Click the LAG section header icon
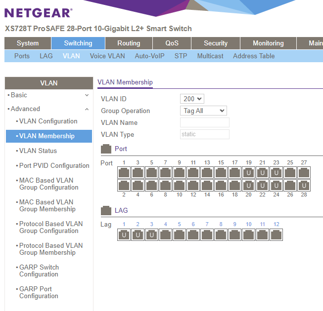The height and width of the screenshot is (311, 323). (106, 211)
